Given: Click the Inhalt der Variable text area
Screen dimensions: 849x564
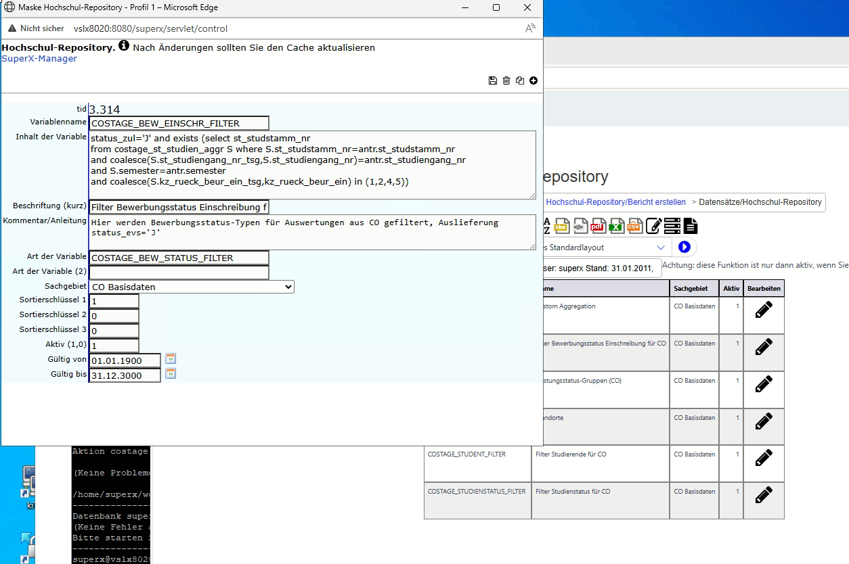Looking at the screenshot, I should click(311, 164).
